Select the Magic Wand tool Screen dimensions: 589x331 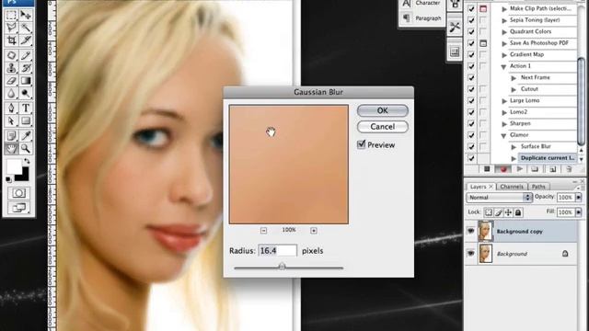26,28
